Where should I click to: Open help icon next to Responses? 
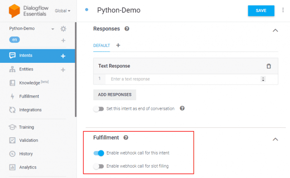(127, 29)
